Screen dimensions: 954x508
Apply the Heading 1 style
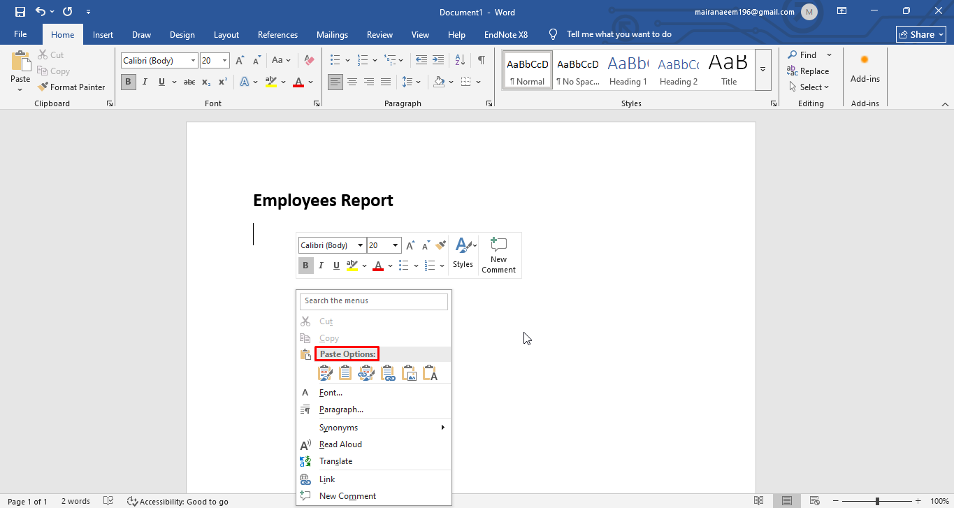click(628, 69)
